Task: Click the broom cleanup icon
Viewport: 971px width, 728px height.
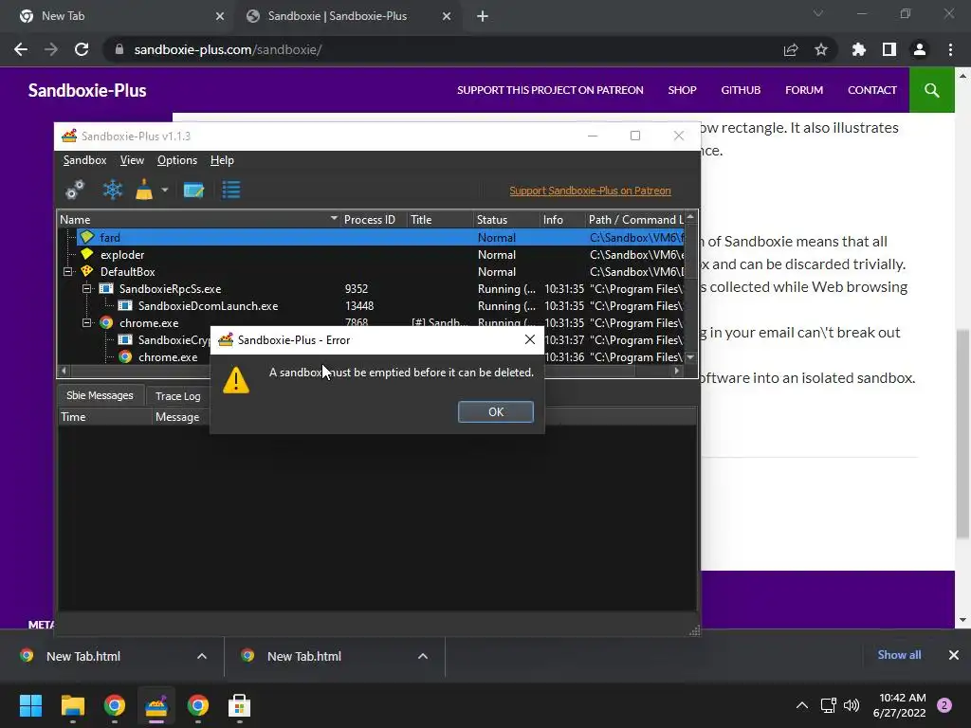Action: 144,190
